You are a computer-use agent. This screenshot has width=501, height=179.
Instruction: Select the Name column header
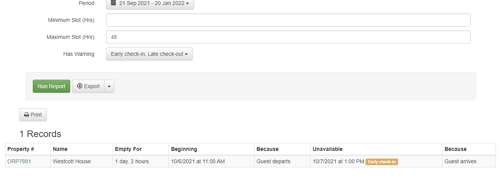pos(60,149)
